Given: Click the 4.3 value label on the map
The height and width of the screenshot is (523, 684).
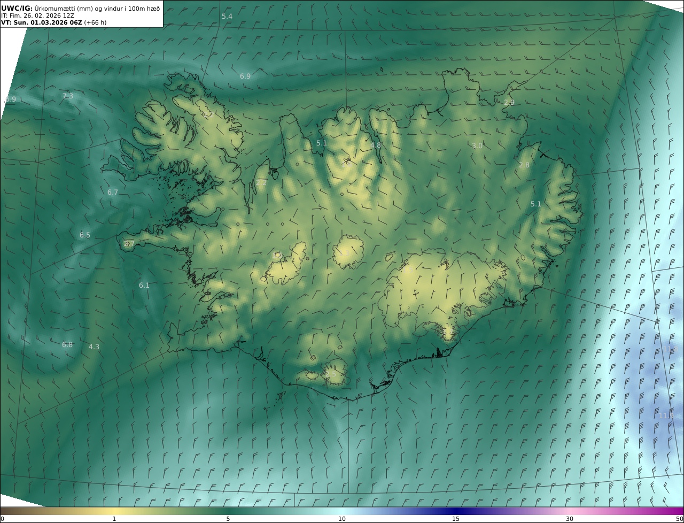Looking at the screenshot, I should [94, 347].
